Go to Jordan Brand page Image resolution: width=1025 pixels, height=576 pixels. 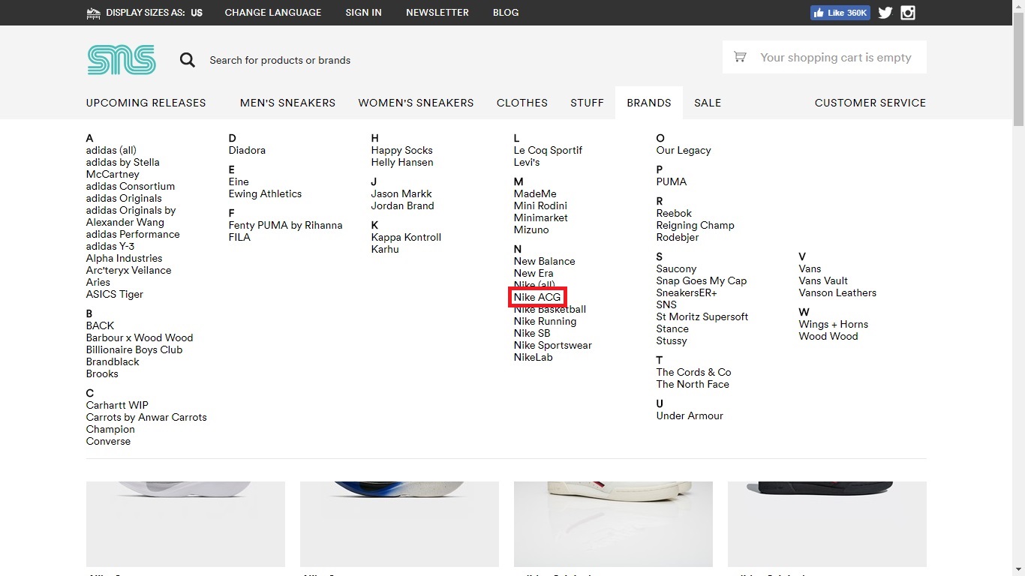(x=402, y=205)
